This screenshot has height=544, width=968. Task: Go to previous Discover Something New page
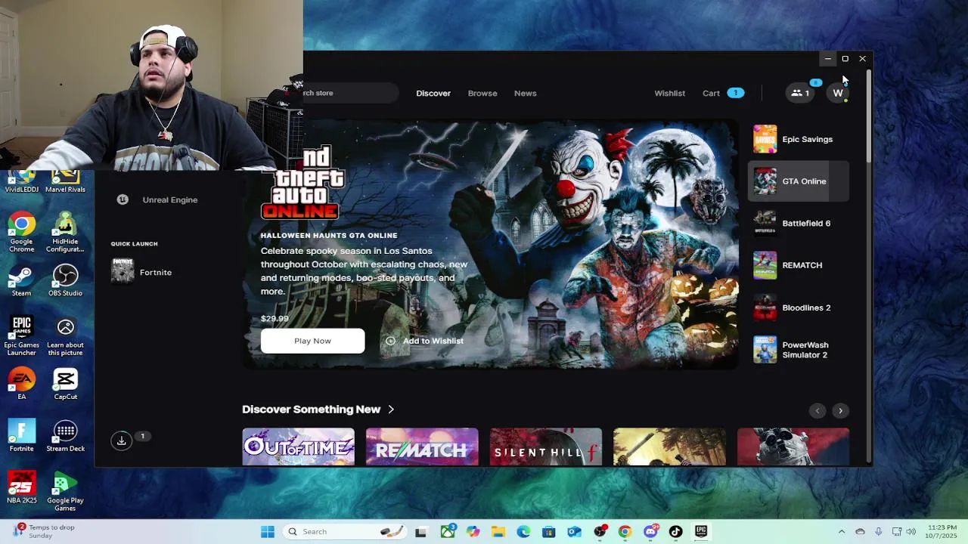click(817, 411)
